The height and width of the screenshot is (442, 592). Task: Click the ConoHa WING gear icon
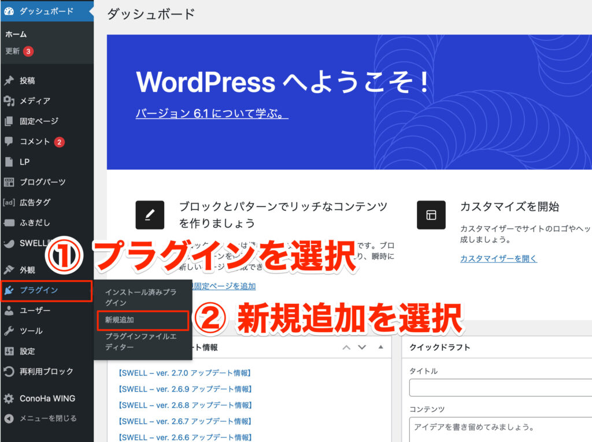pos(9,398)
